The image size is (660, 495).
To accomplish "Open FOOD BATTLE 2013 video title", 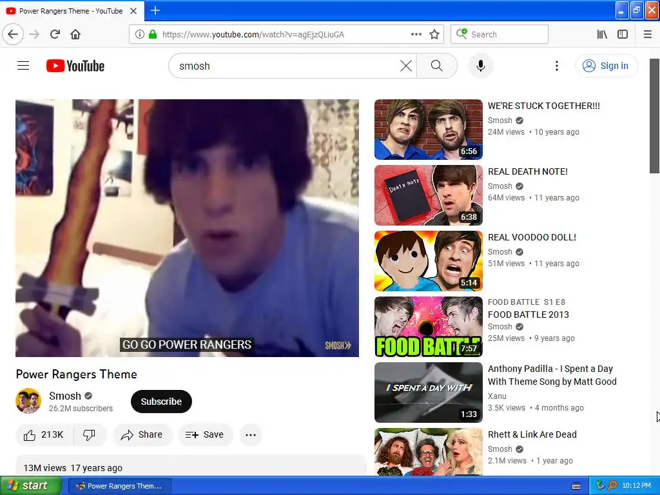I will (x=529, y=315).
